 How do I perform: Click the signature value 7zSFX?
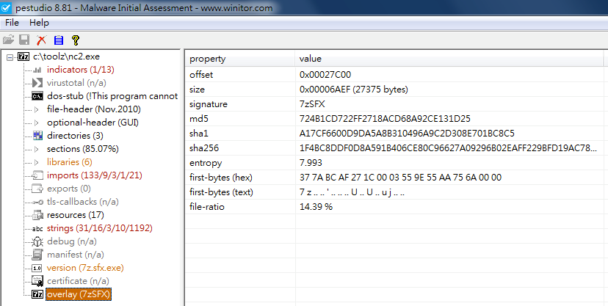coord(312,104)
